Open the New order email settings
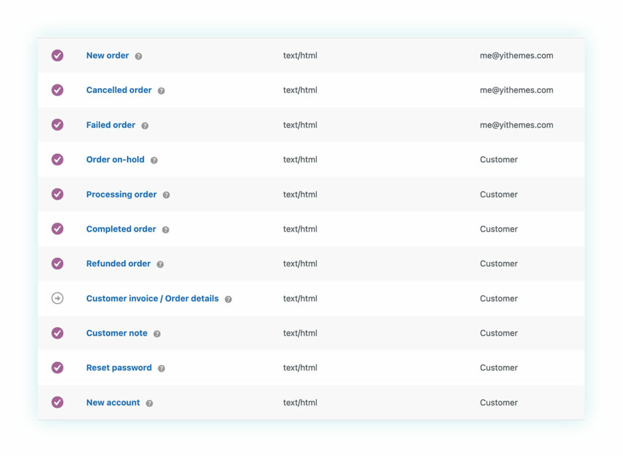The height and width of the screenshot is (456, 623). pyautogui.click(x=108, y=55)
